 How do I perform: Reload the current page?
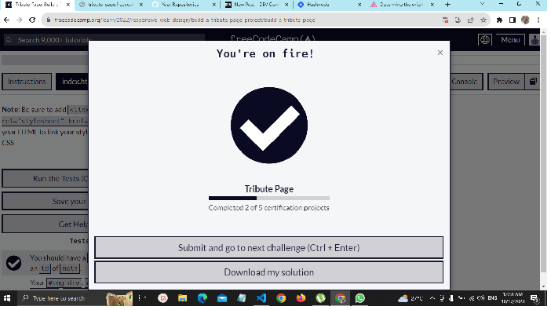[32, 20]
